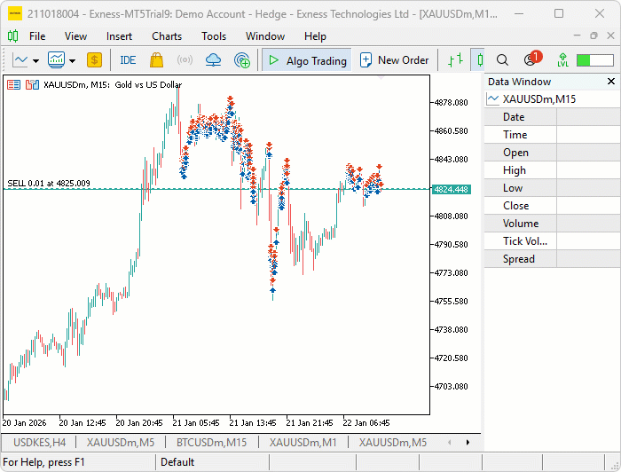Expand the chart type dropdown arrow
621x472 pixels.
tap(36, 61)
